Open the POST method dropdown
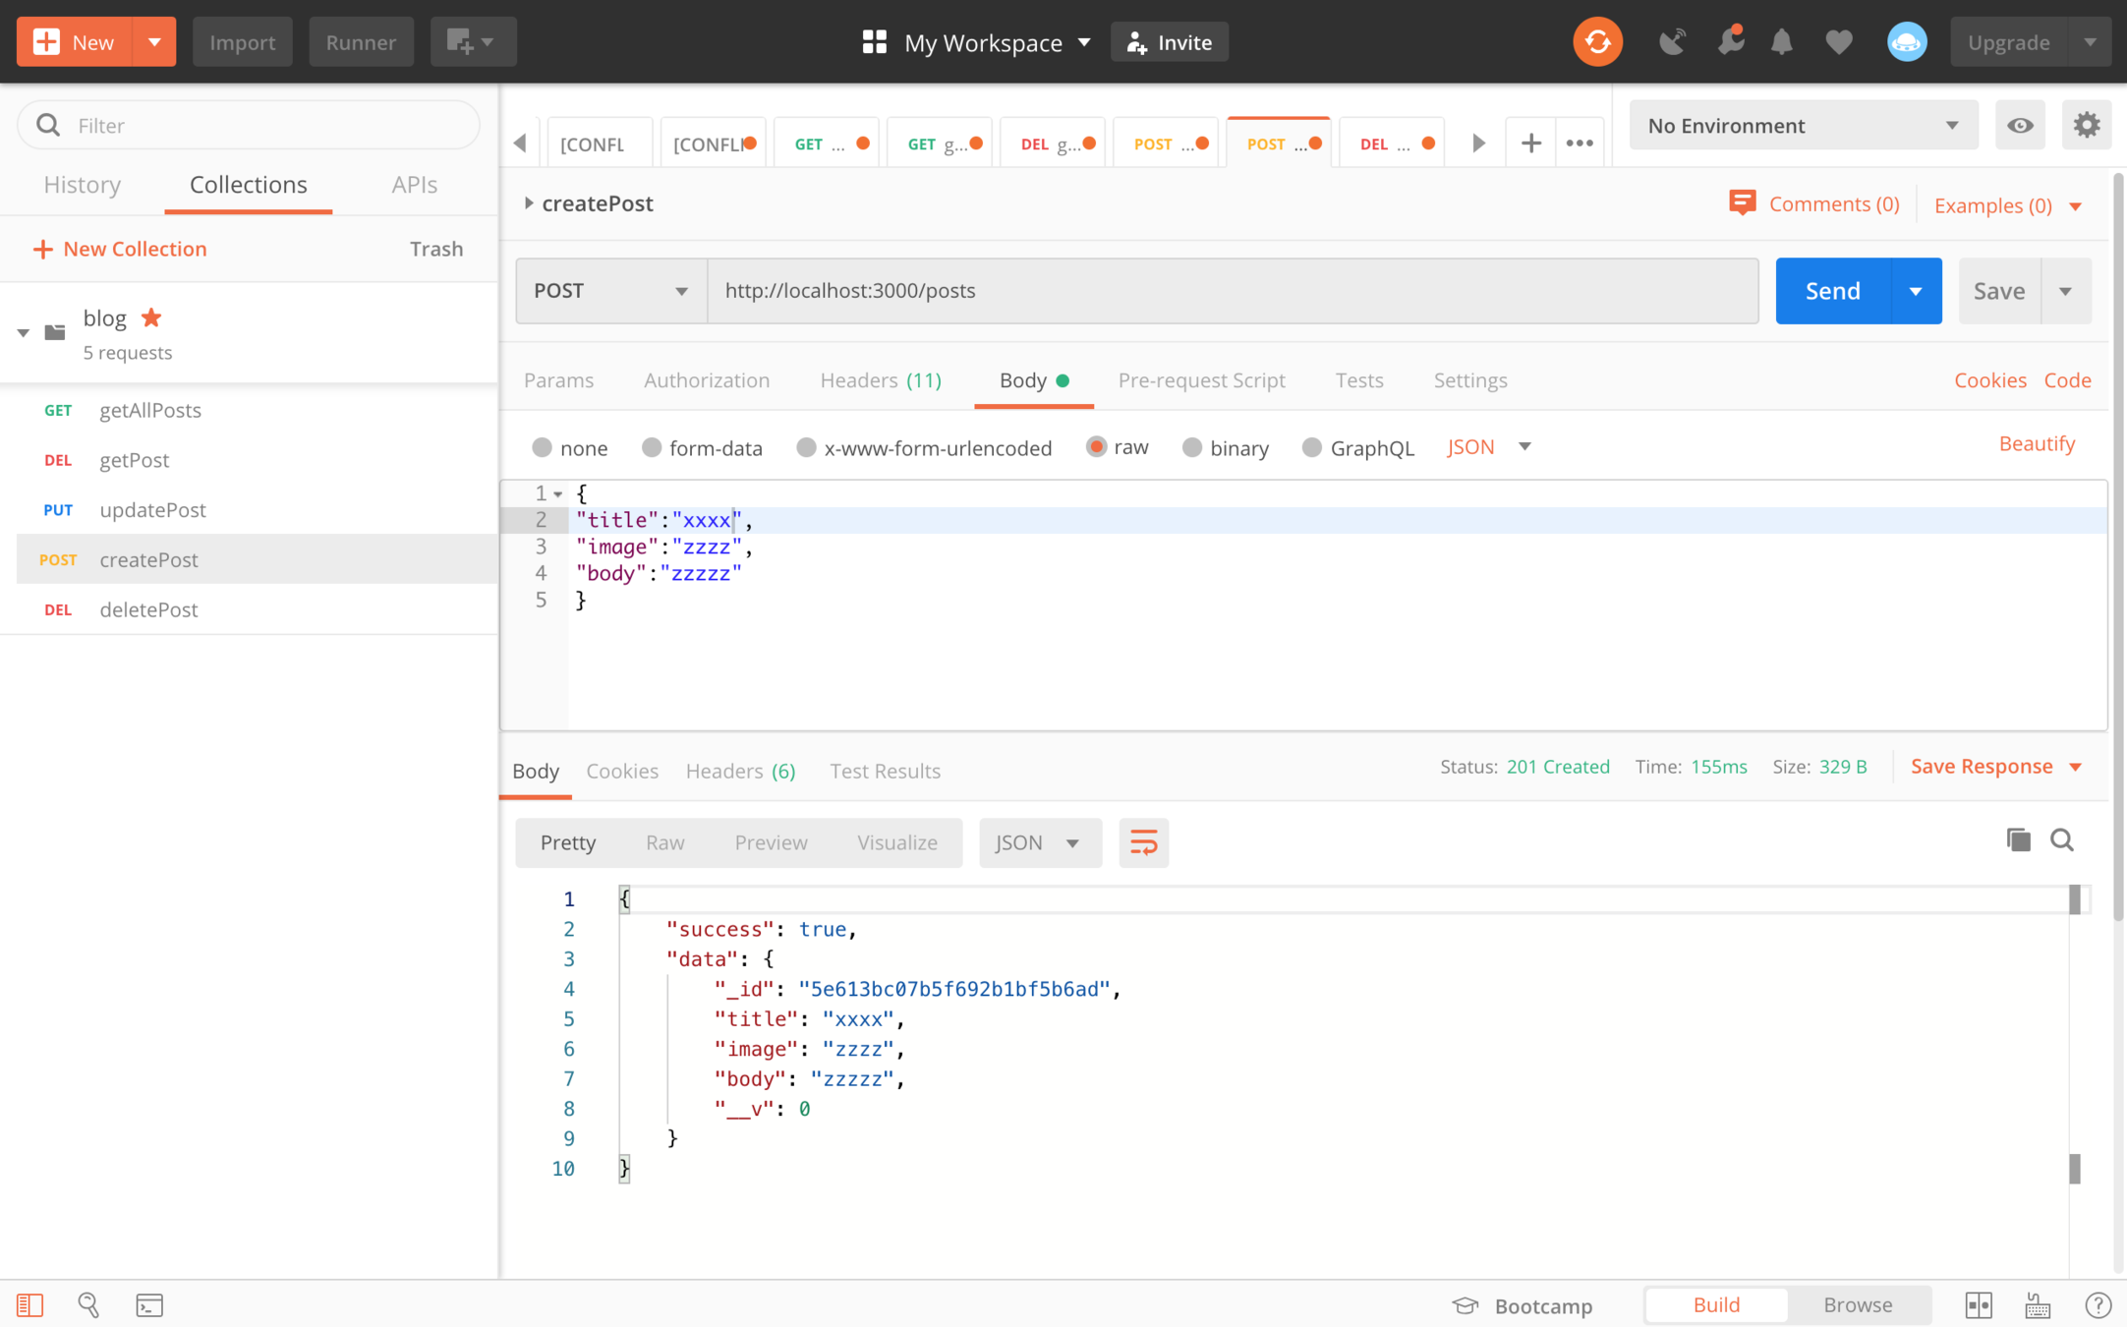The width and height of the screenshot is (2127, 1327). click(610, 291)
